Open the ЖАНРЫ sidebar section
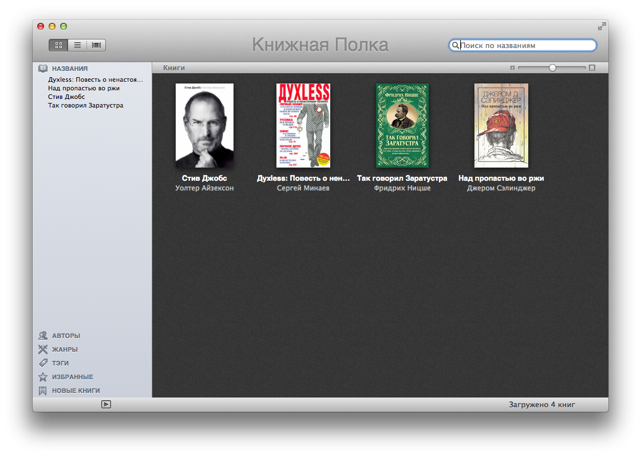This screenshot has width=641, height=457. click(x=65, y=349)
